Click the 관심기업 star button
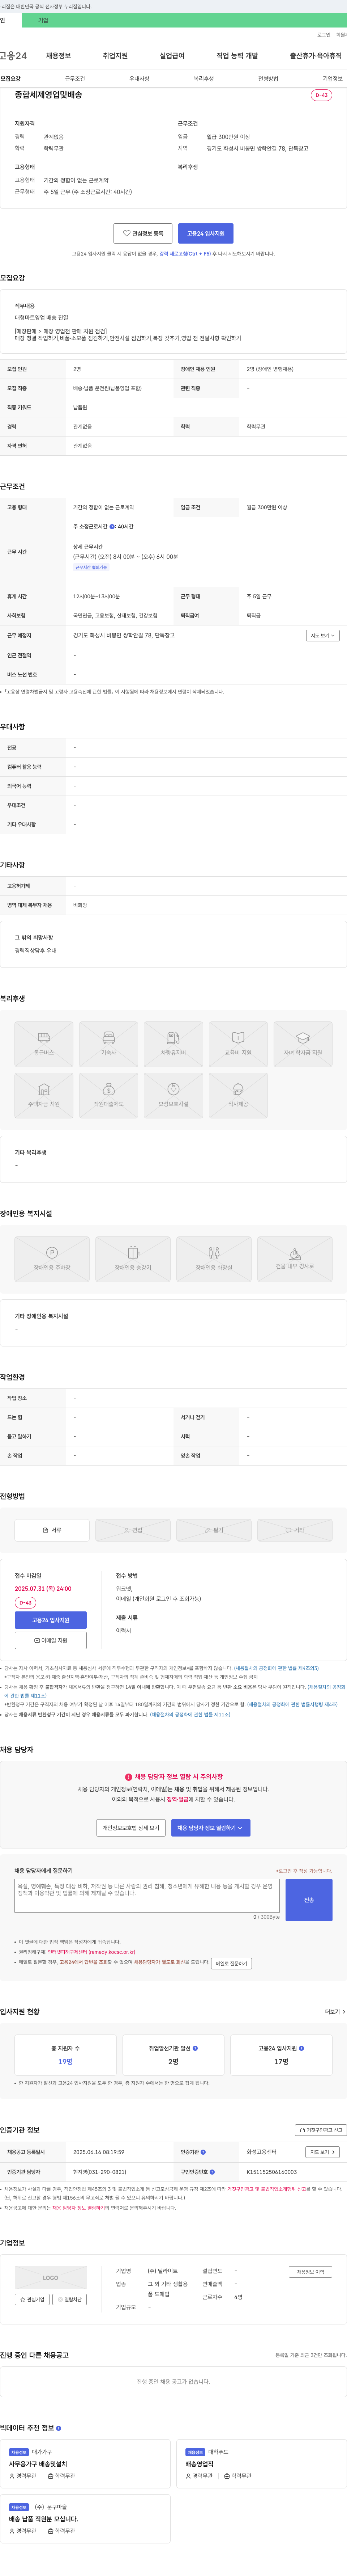Screen dimensions: 347x2576 (x=32, y=2299)
